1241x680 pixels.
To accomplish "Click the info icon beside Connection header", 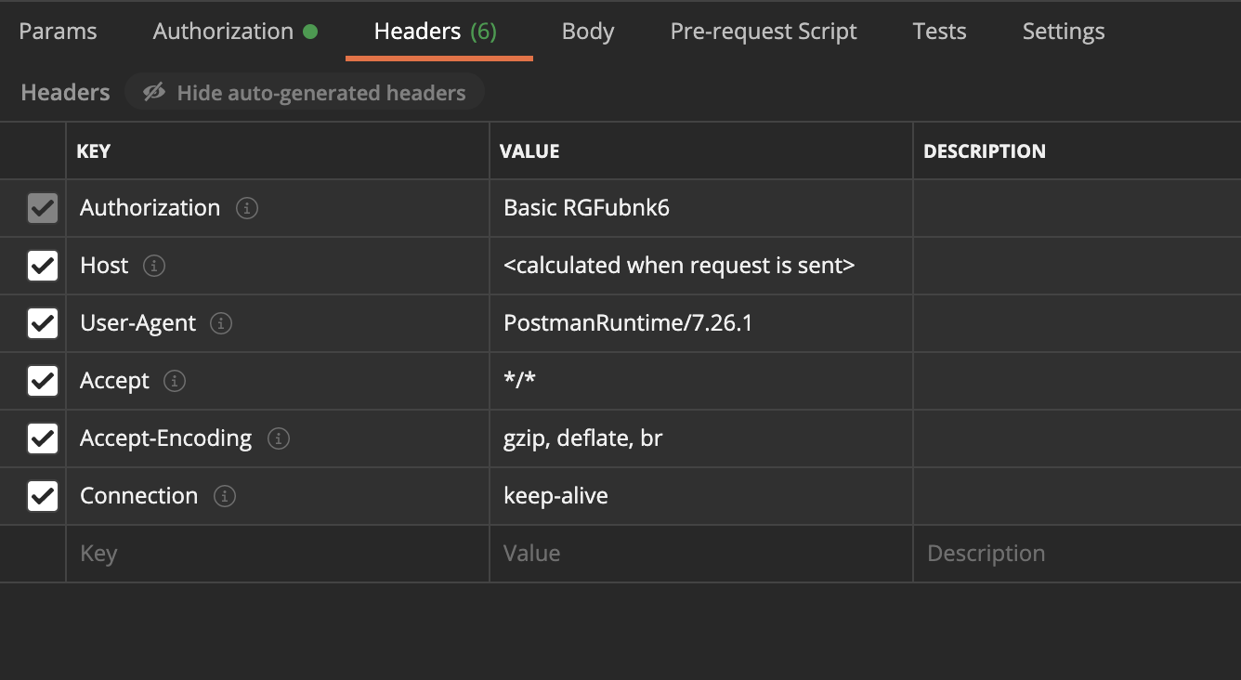I will pyautogui.click(x=223, y=496).
